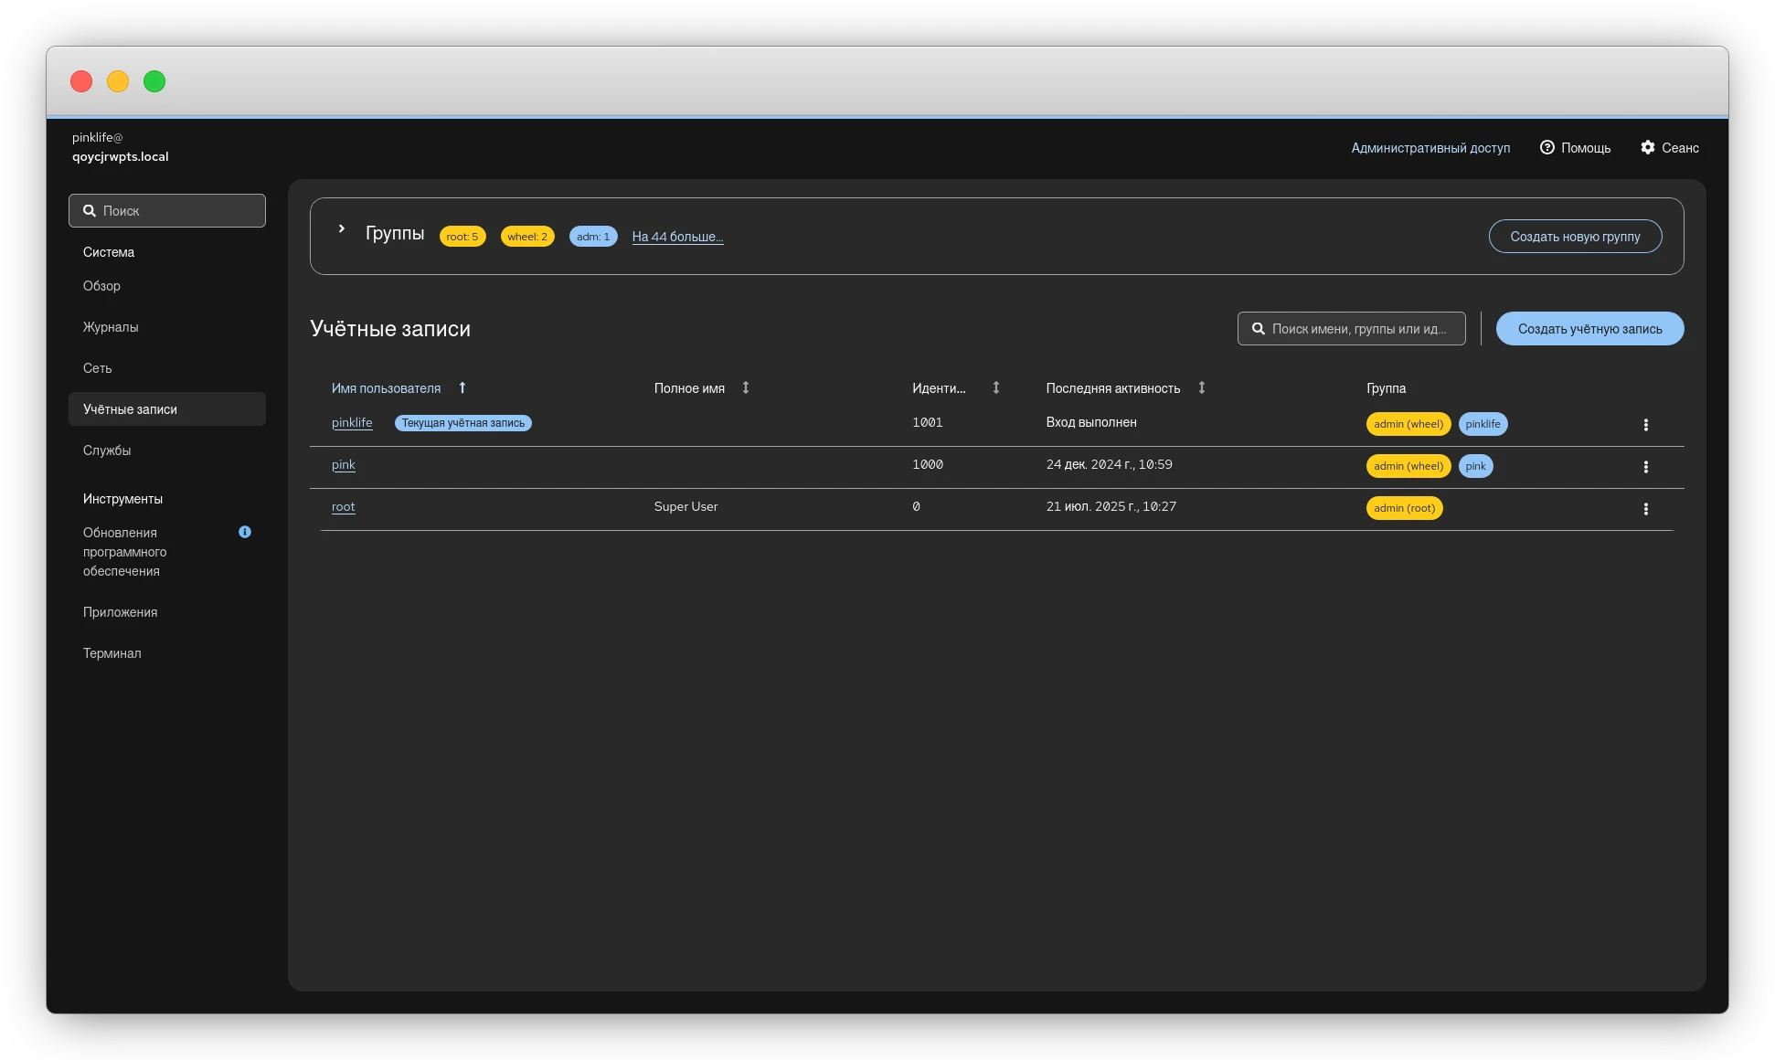
Task: Click Create account button
Action: (1589, 329)
